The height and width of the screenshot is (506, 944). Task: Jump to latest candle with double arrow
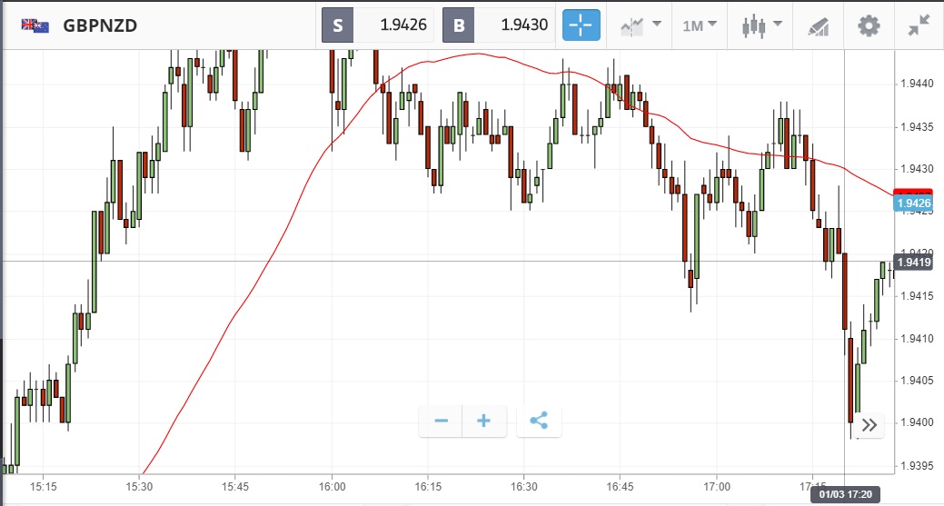tap(869, 424)
